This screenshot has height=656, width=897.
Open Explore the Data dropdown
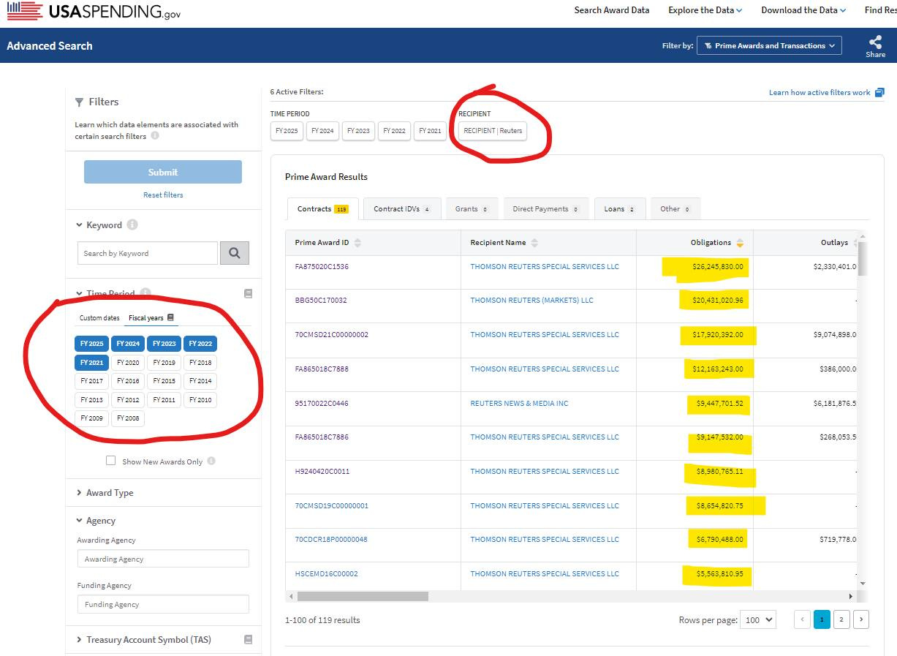tap(705, 10)
